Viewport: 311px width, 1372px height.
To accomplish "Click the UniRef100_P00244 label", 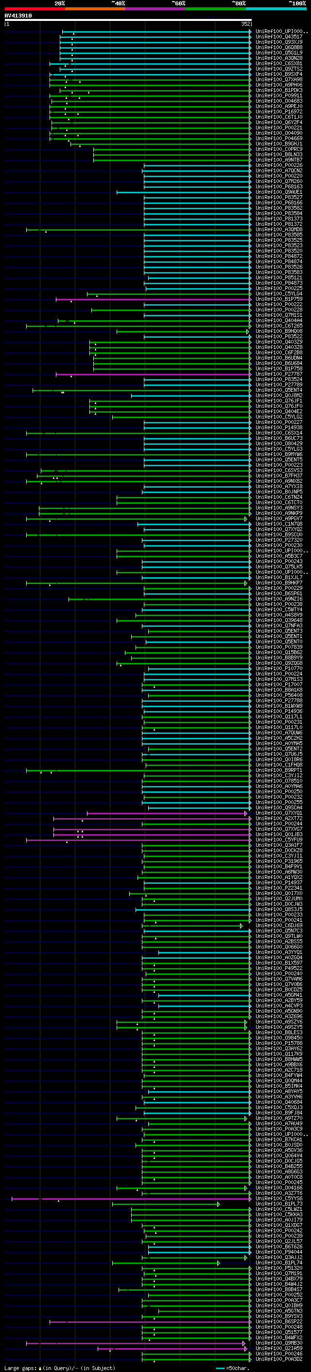I will pyautogui.click(x=278, y=824).
